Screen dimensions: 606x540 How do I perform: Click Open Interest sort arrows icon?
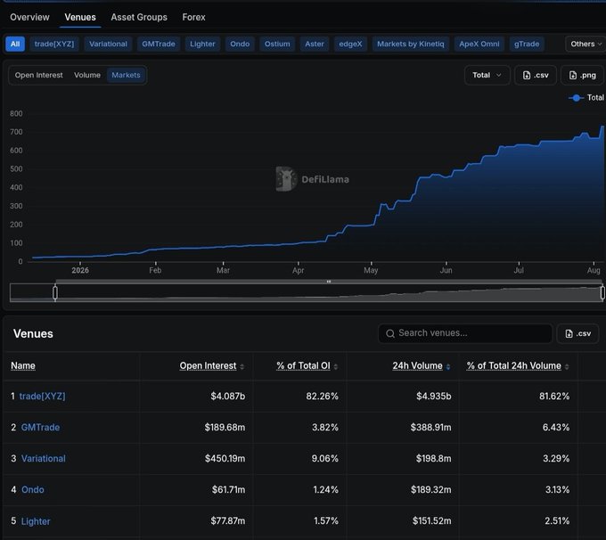tap(242, 366)
